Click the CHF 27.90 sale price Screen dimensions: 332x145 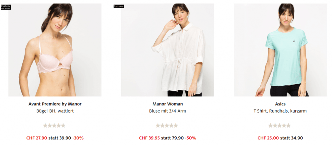click(37, 138)
